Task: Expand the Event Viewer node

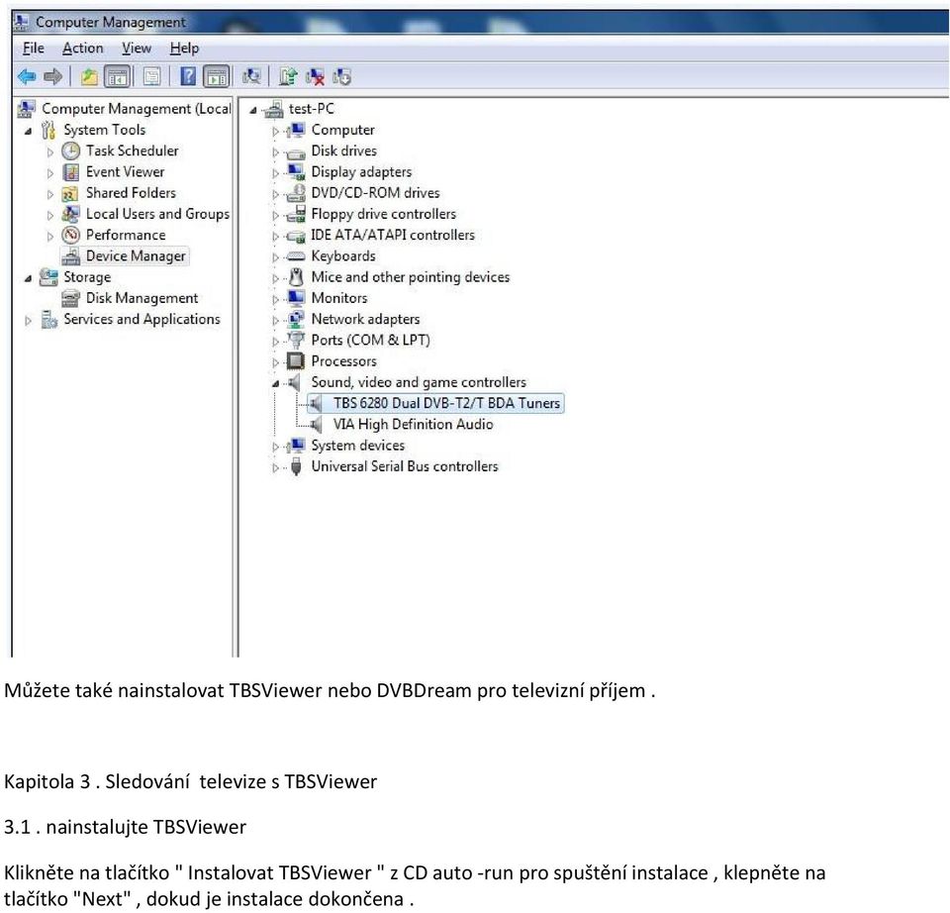Action: (x=50, y=173)
